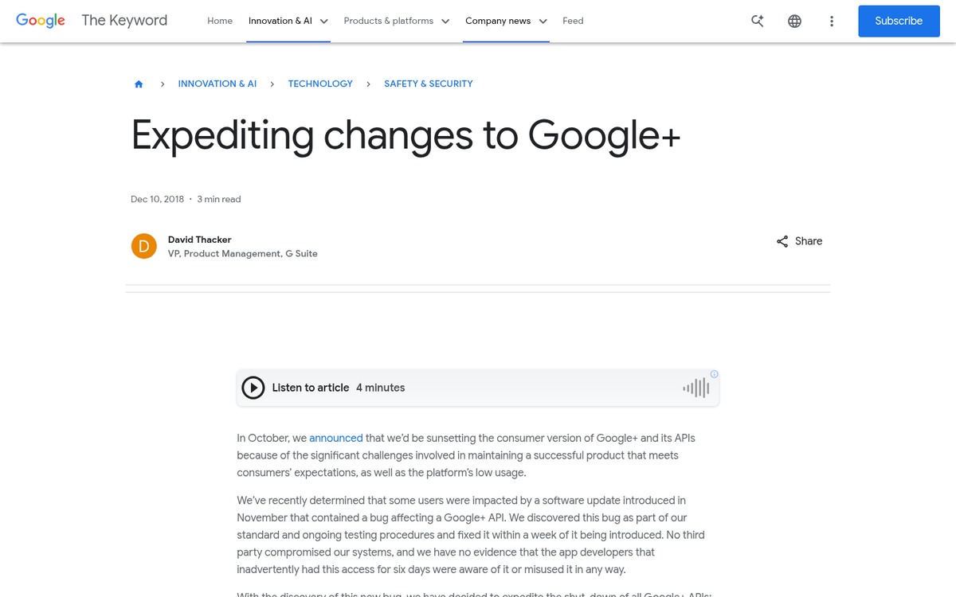
Task: Click "The Keyword" site title
Action: 124,20
